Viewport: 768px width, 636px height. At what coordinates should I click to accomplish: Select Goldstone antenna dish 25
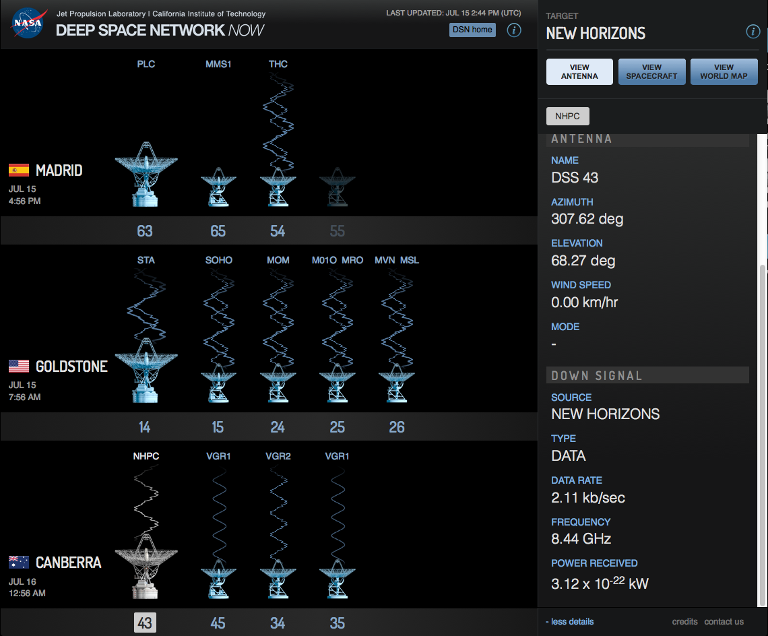click(338, 383)
